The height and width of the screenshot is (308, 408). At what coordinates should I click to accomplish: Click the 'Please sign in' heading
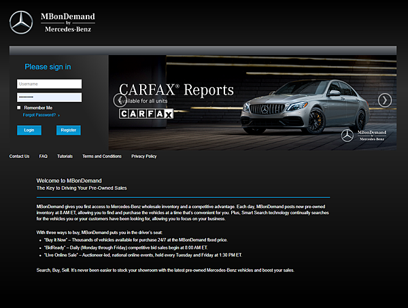coord(48,67)
